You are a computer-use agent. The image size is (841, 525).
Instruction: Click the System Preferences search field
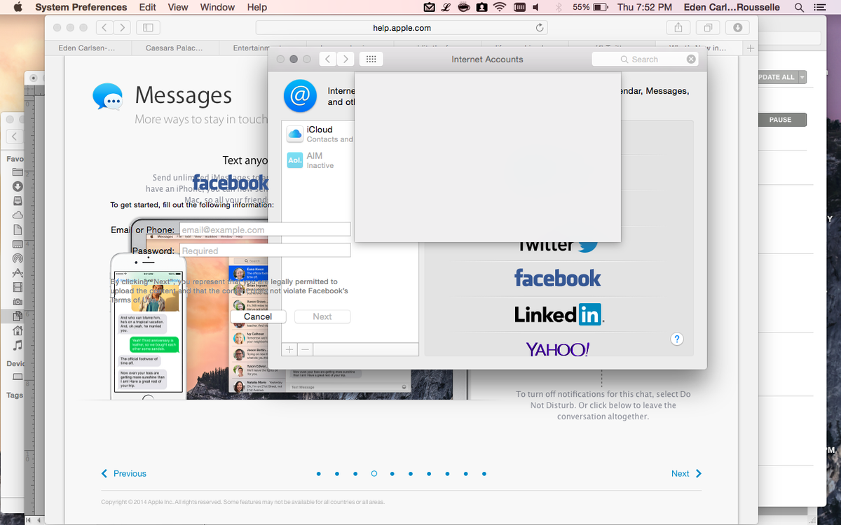point(645,59)
